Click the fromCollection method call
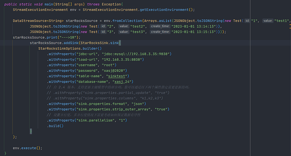This screenshot has height=156, width=291. pos(127,21)
